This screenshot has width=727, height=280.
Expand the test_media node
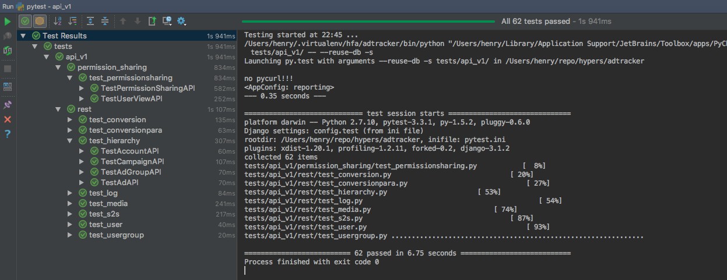(70, 204)
